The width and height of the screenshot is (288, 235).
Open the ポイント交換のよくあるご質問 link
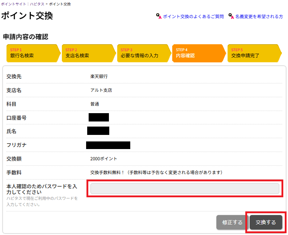point(193,17)
